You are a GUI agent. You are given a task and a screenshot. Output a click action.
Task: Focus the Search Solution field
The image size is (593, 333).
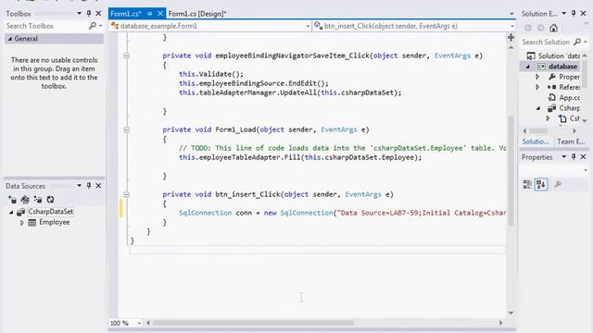(x=547, y=42)
